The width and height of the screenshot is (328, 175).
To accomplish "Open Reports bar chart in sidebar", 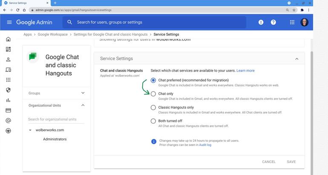I will point(9,100).
